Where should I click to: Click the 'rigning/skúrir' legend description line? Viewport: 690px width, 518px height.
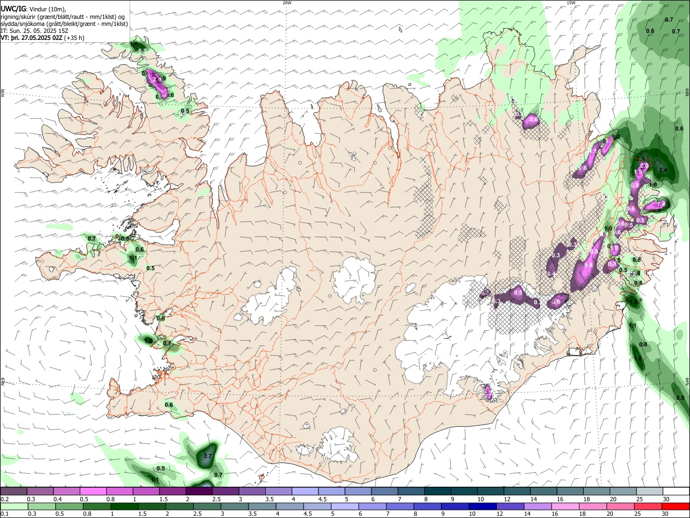click(63, 17)
